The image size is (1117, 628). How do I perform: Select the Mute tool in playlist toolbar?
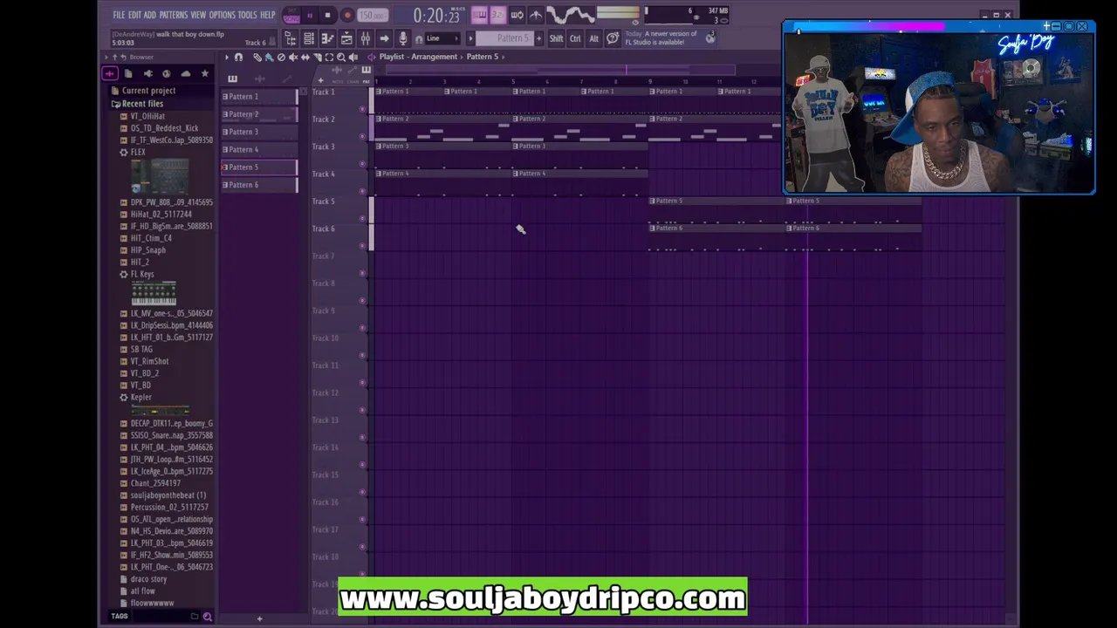293,57
